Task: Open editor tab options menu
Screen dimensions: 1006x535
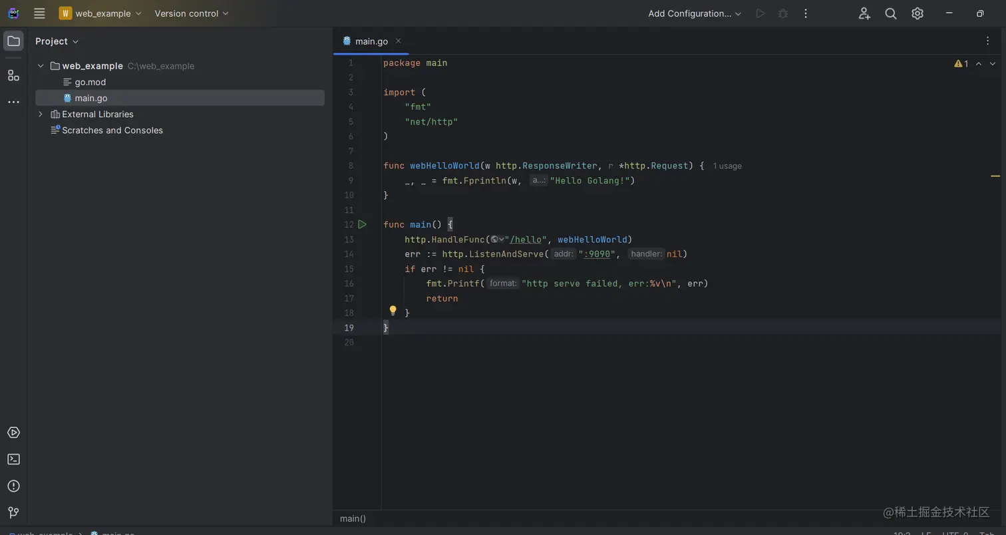Action: (x=988, y=41)
